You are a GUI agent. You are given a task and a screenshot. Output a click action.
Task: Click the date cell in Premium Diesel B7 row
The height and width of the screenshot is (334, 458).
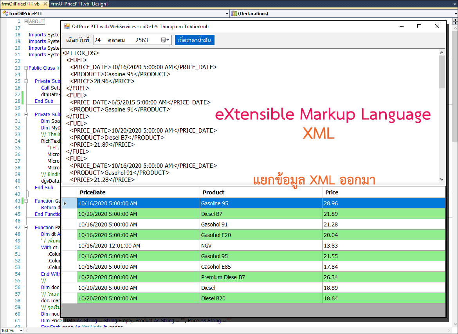(x=138, y=277)
